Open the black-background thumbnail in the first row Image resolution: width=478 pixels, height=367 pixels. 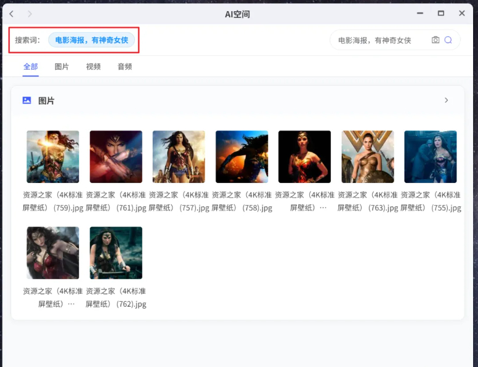tap(304, 156)
